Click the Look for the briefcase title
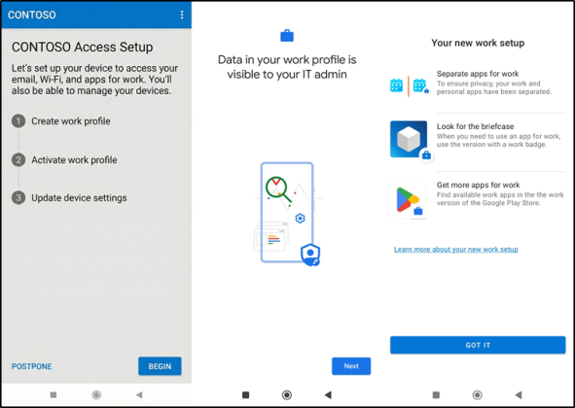Viewport: 575px width, 408px height. [x=475, y=126]
